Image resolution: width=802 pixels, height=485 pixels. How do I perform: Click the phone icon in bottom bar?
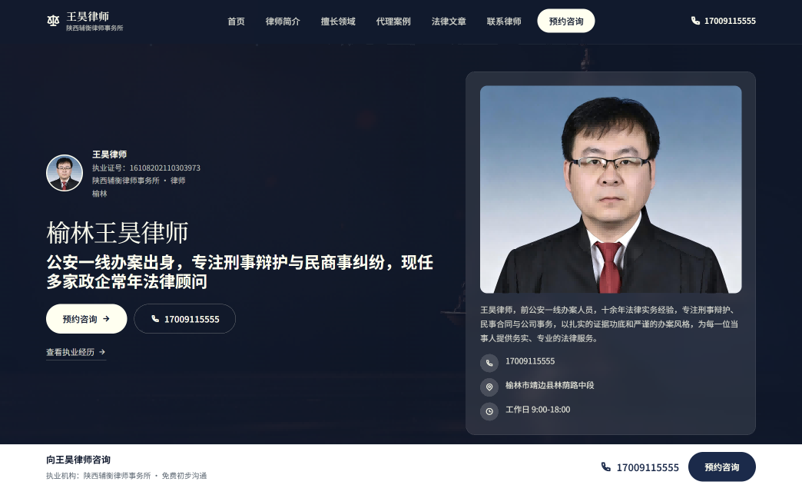(605, 467)
